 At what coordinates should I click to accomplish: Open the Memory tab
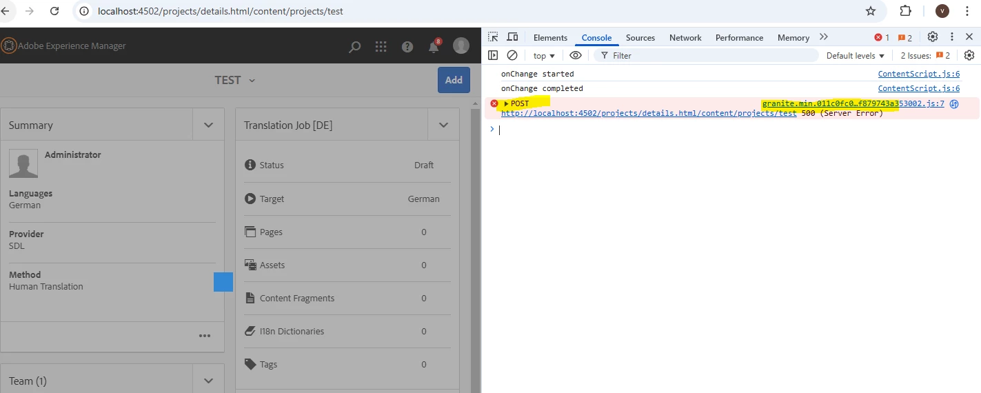coord(793,38)
